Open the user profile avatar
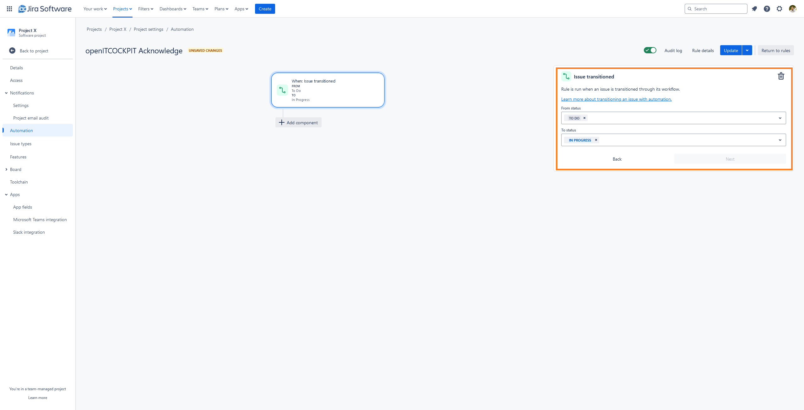This screenshot has height=410, width=804. (x=792, y=9)
